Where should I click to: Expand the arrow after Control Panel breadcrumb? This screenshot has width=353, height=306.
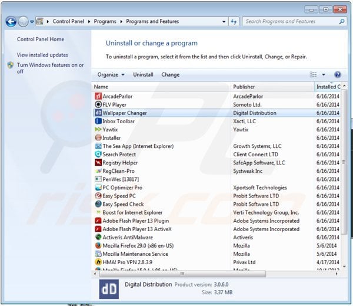coord(89,21)
